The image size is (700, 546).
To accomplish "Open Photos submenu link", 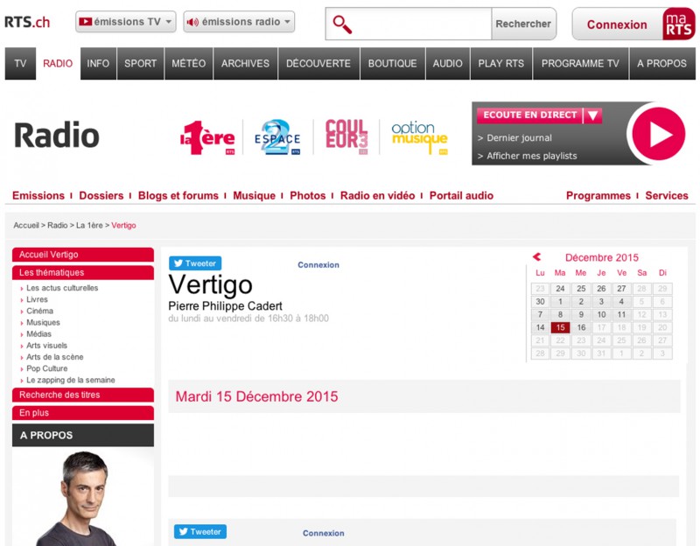I will 308,195.
